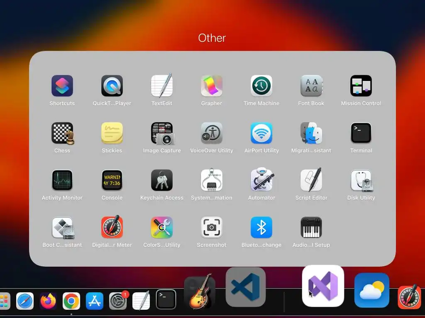Open the Weather app in the Dock
Image resolution: width=425 pixels, height=318 pixels.
click(x=372, y=290)
